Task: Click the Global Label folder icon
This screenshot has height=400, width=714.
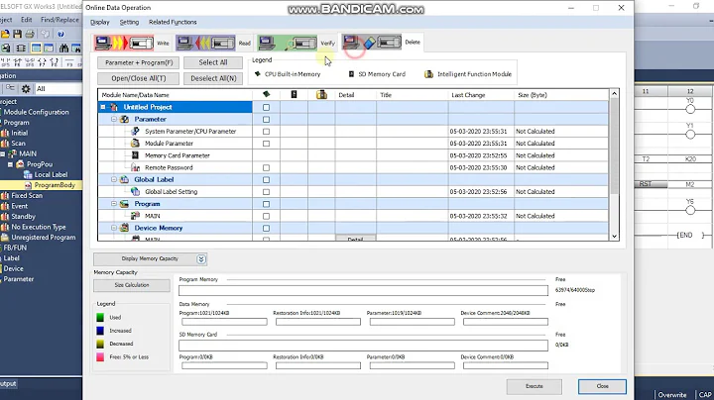Action: click(124, 179)
